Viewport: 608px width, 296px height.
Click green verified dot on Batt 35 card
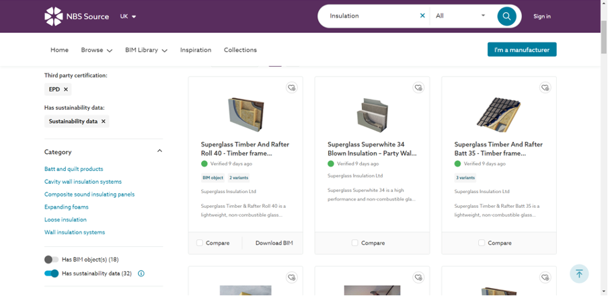pyautogui.click(x=457, y=163)
